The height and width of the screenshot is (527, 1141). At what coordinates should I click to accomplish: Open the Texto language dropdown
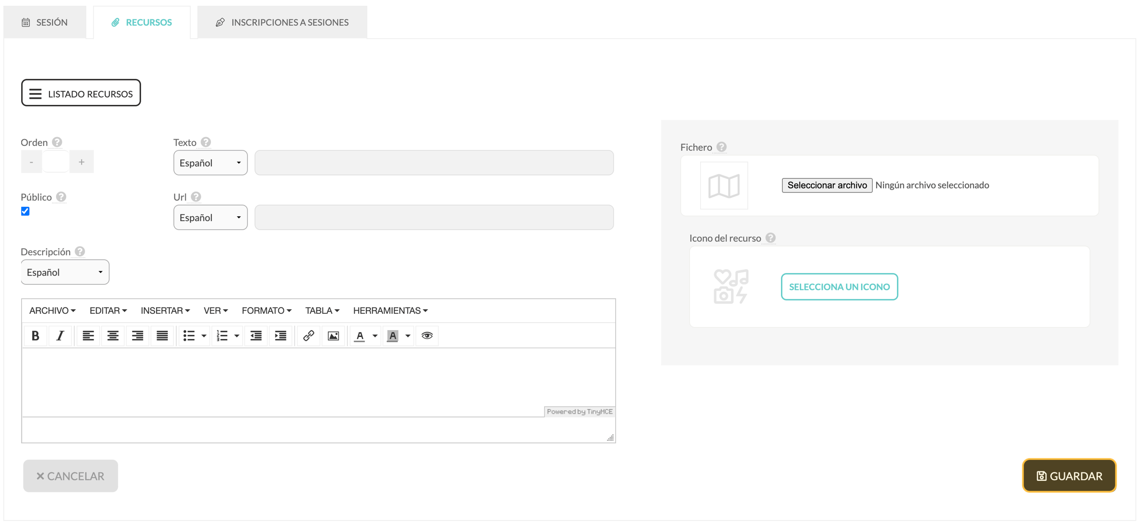pyautogui.click(x=210, y=163)
